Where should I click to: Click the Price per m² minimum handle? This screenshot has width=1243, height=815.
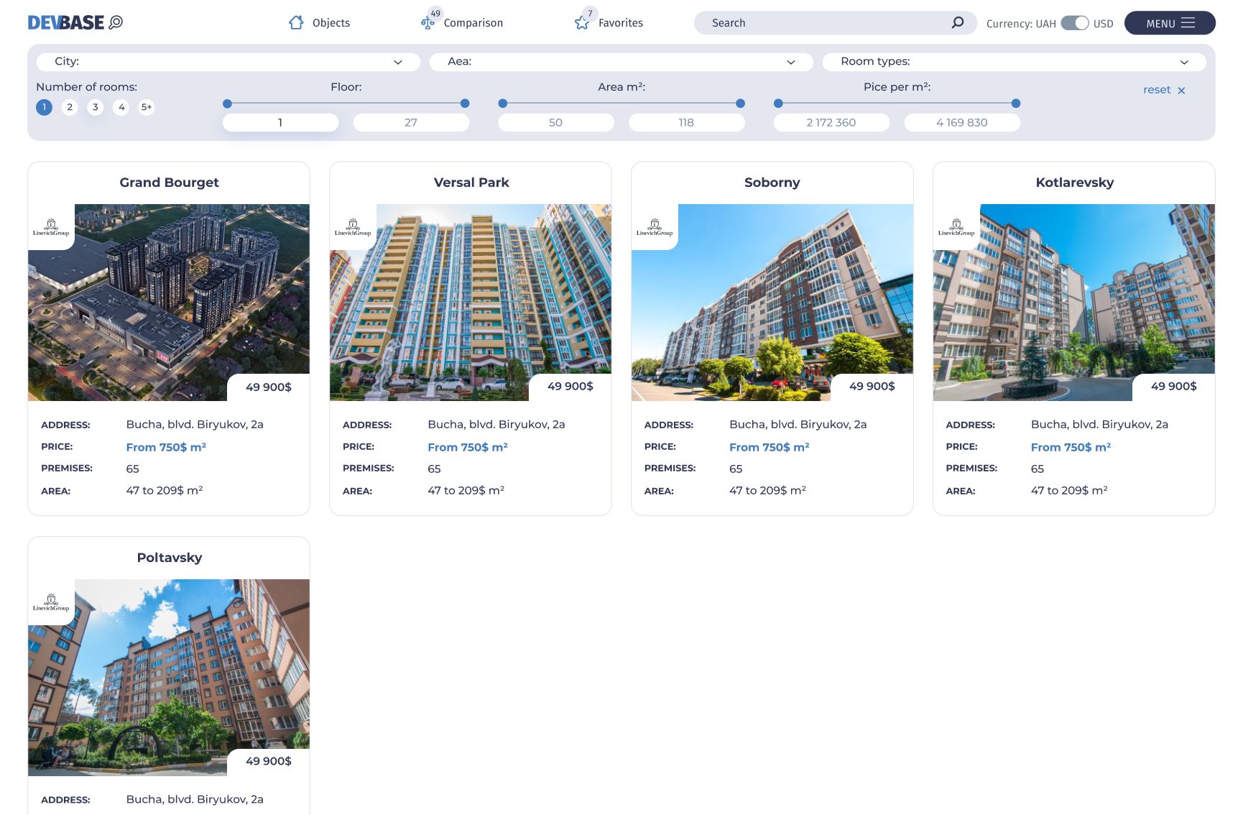click(x=778, y=103)
